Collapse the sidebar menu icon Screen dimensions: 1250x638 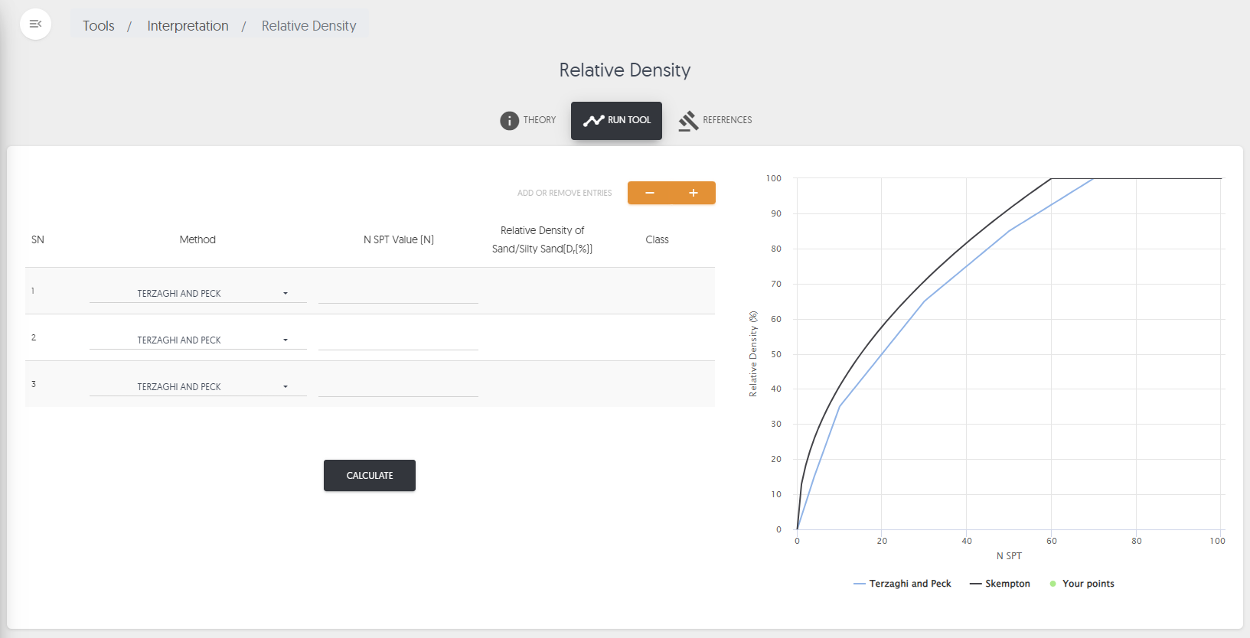[35, 24]
